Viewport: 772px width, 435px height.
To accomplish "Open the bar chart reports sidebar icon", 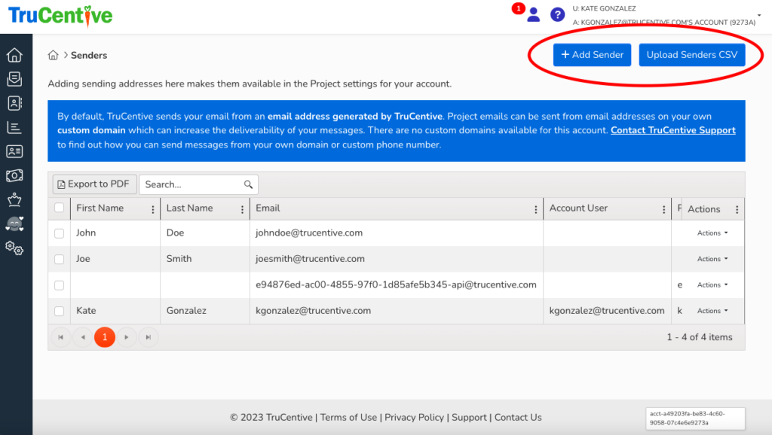I will point(14,127).
